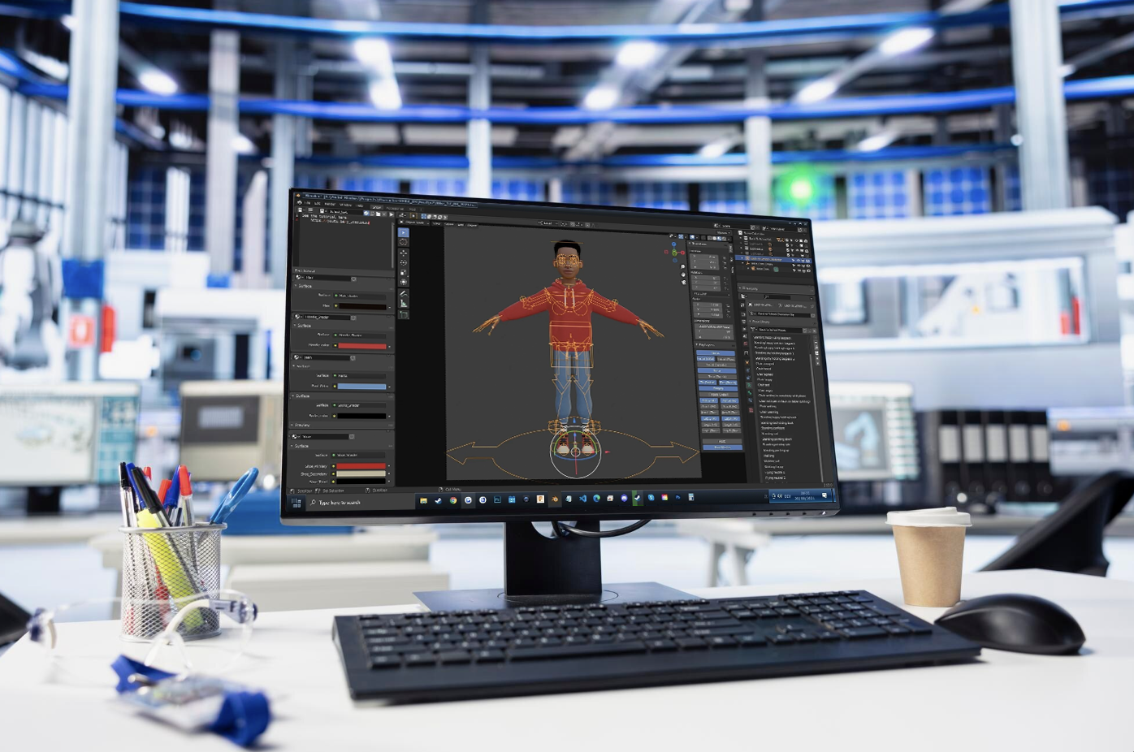Activate the Scale tool
The image size is (1134, 752).
pyautogui.click(x=403, y=273)
